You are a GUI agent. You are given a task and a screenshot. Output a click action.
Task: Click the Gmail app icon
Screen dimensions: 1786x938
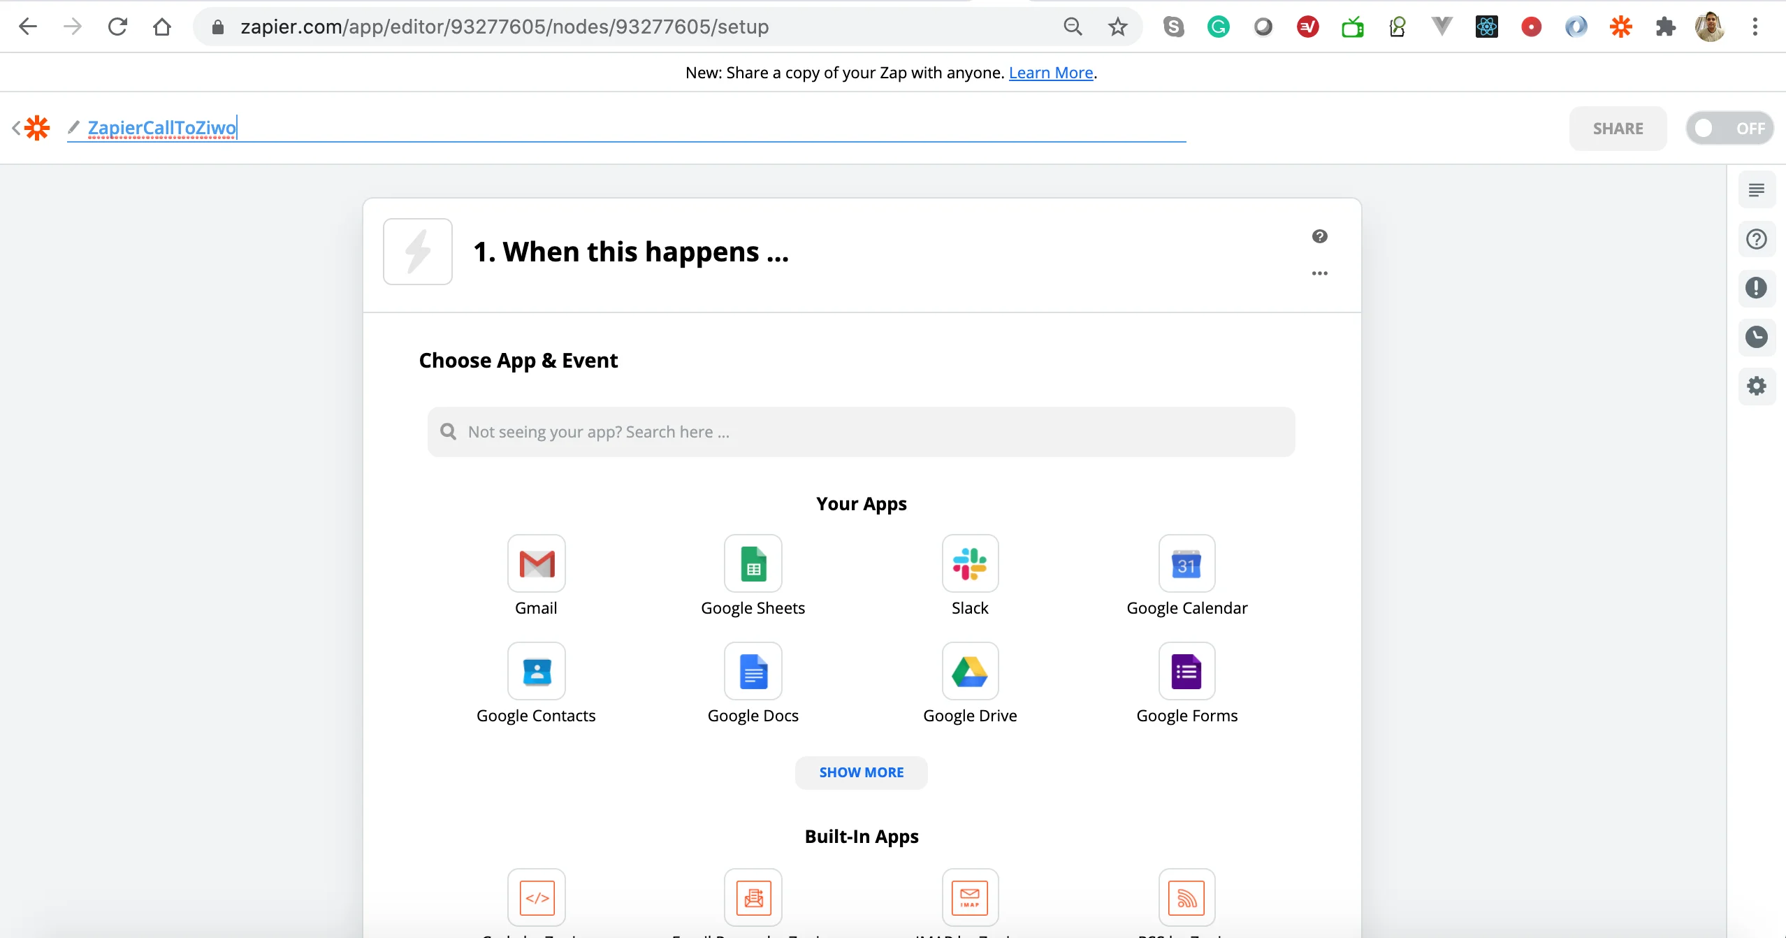(x=536, y=563)
